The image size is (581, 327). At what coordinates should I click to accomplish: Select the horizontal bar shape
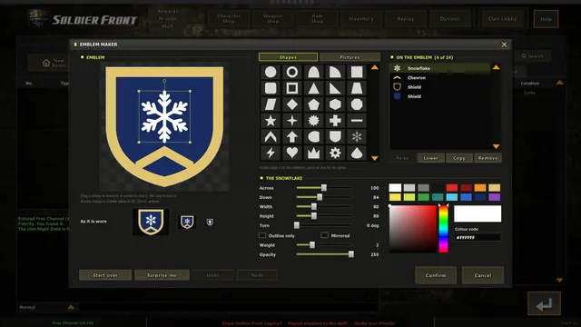click(x=357, y=121)
